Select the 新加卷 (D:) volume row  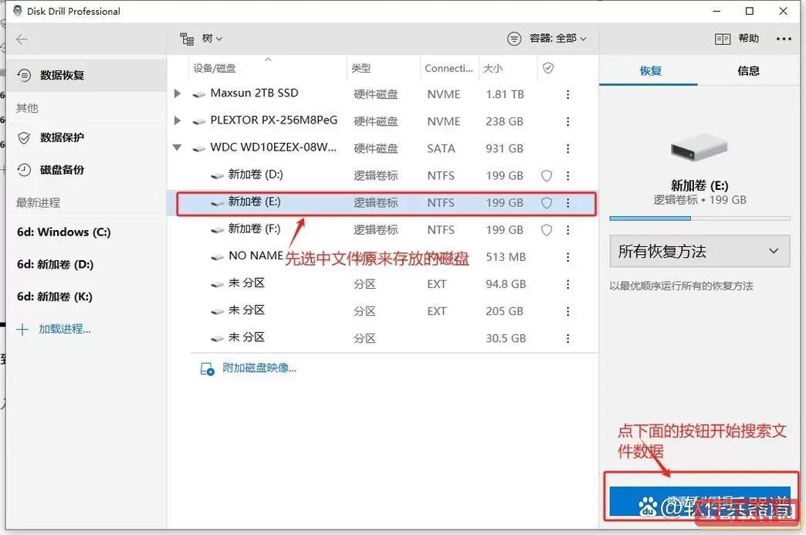click(383, 176)
